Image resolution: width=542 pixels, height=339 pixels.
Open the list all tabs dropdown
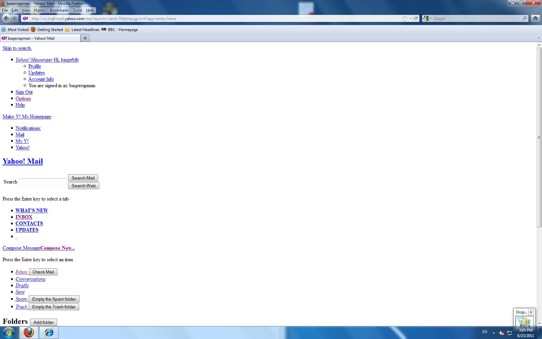click(539, 38)
